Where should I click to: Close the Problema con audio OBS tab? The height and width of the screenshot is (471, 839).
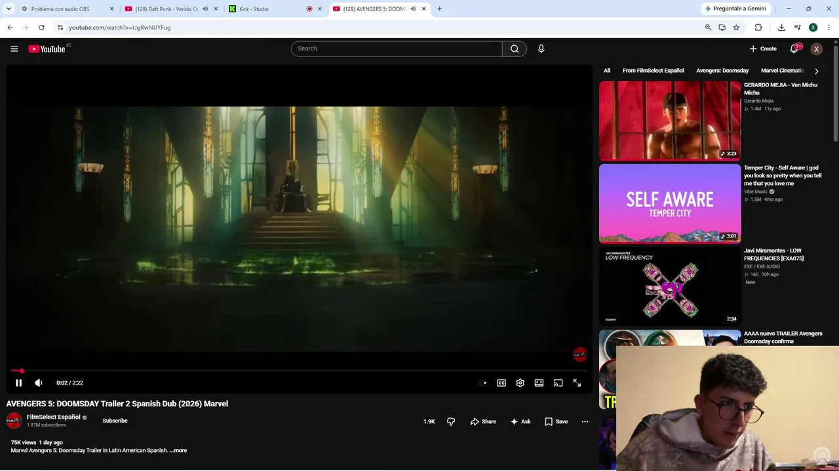(111, 9)
